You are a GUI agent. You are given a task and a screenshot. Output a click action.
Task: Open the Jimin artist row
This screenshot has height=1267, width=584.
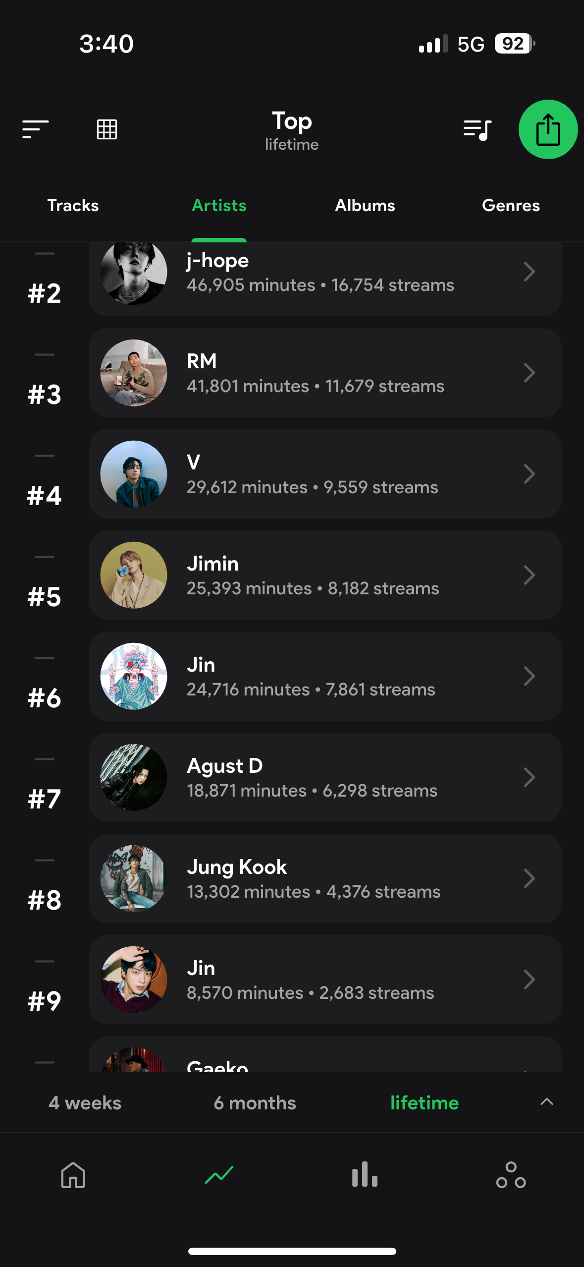point(325,575)
